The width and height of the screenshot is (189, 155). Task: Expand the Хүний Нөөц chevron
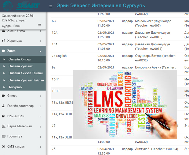(40, 31)
